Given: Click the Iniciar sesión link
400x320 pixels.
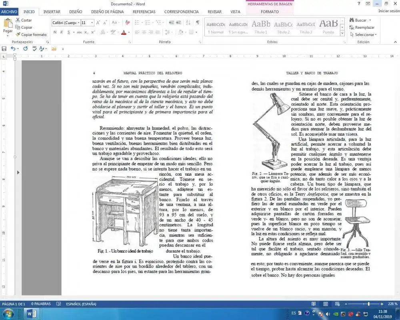Looking at the screenshot, I should tap(388, 11).
